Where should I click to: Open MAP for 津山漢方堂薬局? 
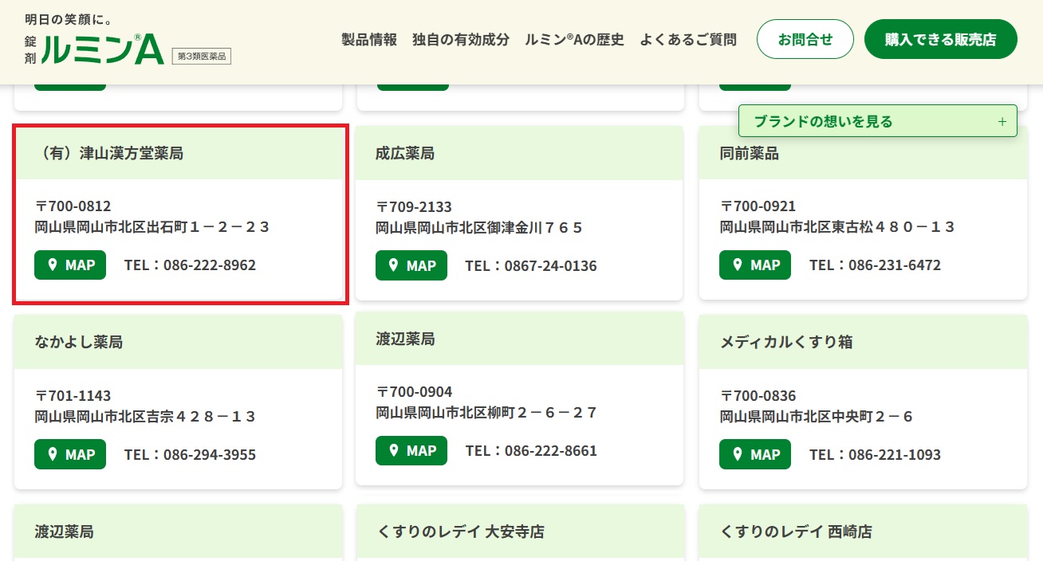[x=70, y=265]
